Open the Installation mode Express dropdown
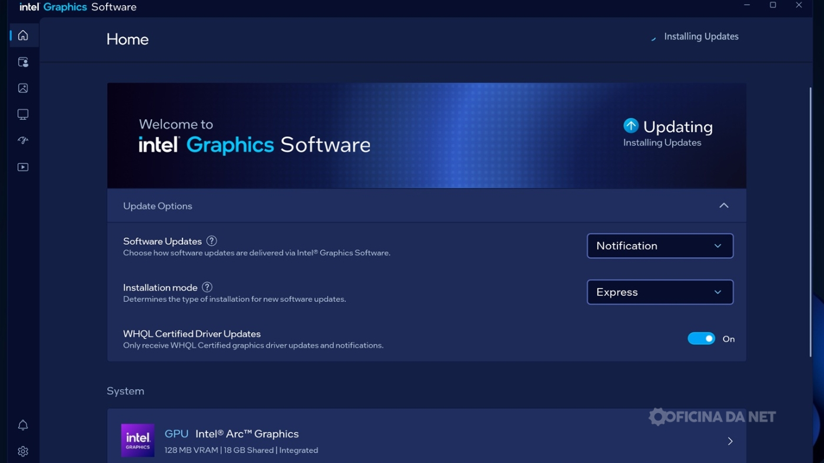The image size is (824, 463). click(660, 292)
